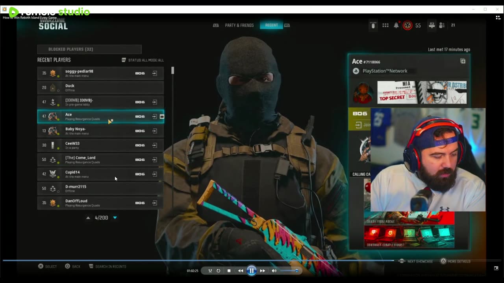504x283 pixels.
Task: Click the Select button prompt
Action: tap(48, 266)
